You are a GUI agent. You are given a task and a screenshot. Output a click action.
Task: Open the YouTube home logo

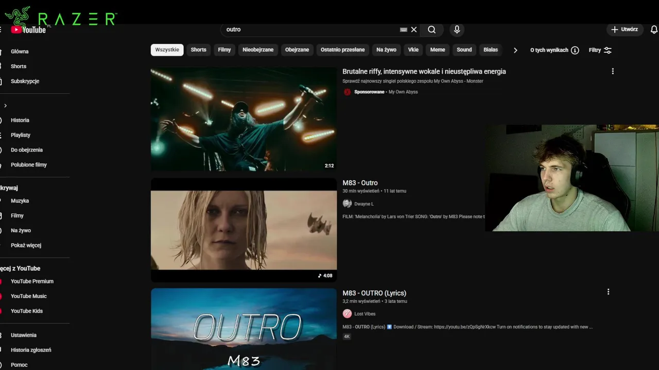coord(28,30)
